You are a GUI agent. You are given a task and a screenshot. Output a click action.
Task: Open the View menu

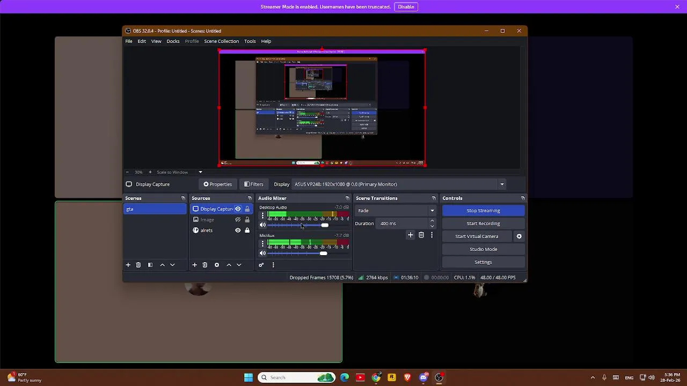click(x=156, y=41)
